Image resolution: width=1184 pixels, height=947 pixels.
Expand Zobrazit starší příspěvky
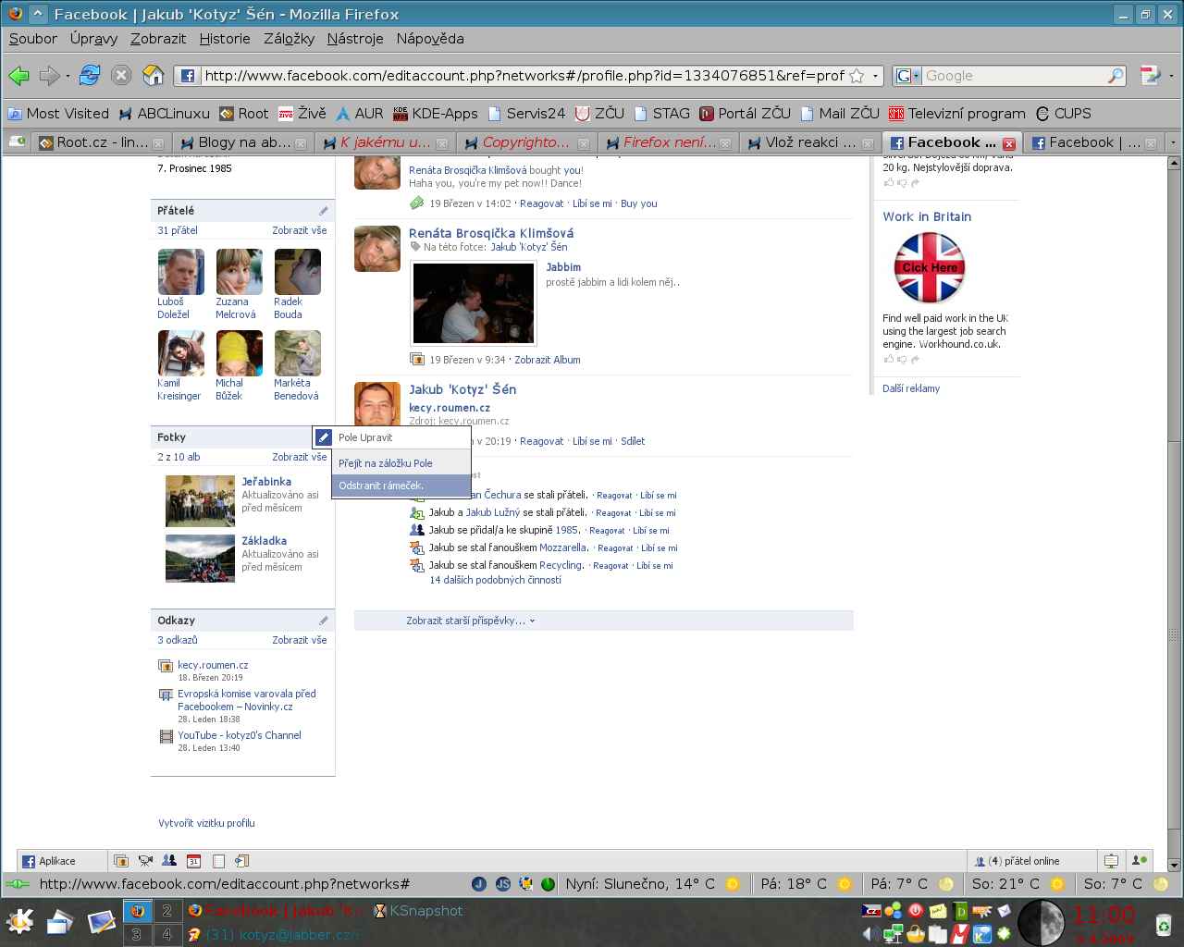pos(471,621)
